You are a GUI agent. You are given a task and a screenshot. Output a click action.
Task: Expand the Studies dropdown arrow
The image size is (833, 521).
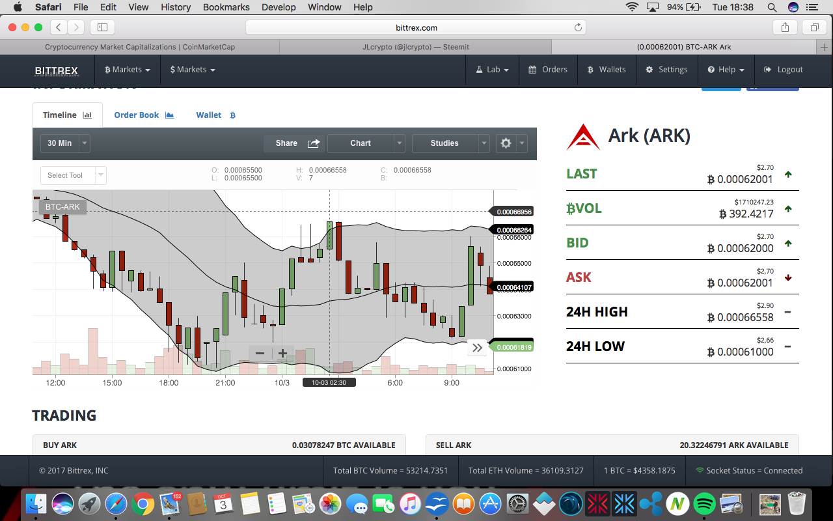[x=484, y=143]
